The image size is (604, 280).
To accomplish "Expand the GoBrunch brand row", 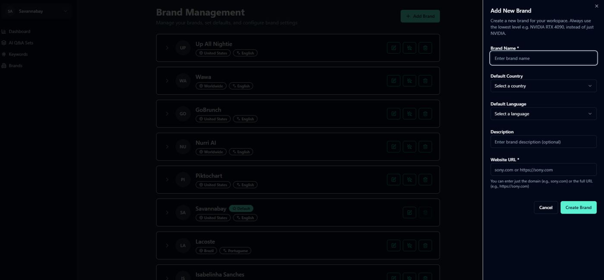I will 167,114.
